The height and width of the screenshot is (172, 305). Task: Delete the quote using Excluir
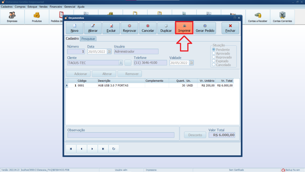(111, 28)
